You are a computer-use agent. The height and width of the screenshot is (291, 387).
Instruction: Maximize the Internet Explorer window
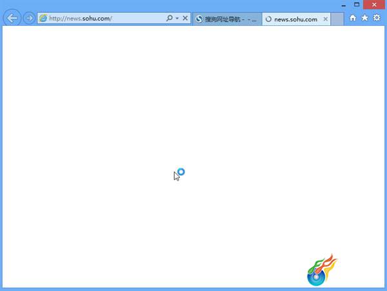click(357, 5)
